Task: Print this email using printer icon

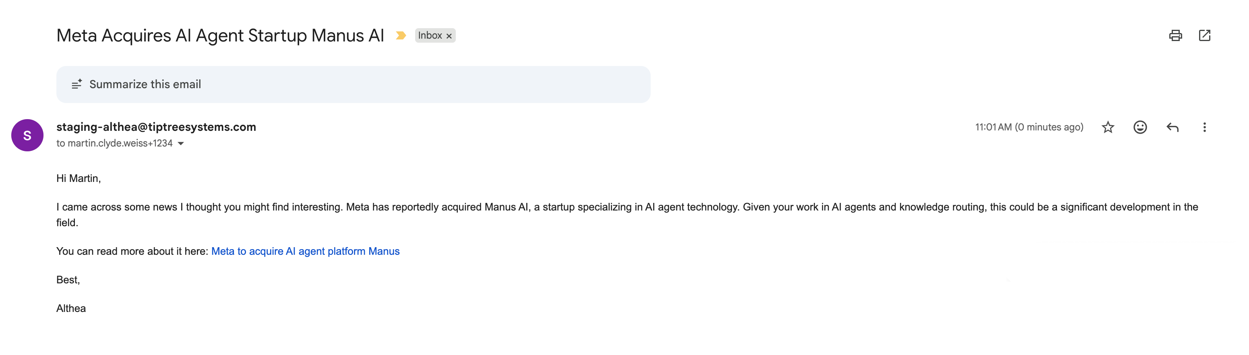Action: (1175, 35)
